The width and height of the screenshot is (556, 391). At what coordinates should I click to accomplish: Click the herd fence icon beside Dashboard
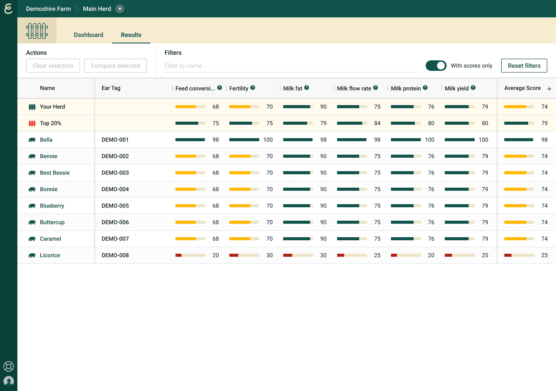[37, 31]
